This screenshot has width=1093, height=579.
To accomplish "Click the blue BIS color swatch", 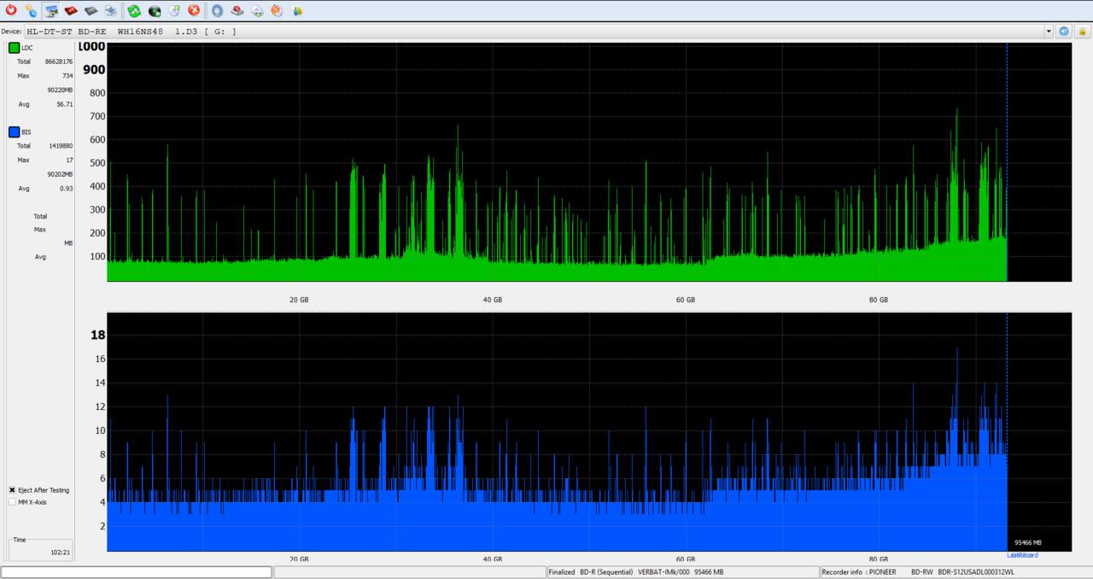I will (14, 132).
